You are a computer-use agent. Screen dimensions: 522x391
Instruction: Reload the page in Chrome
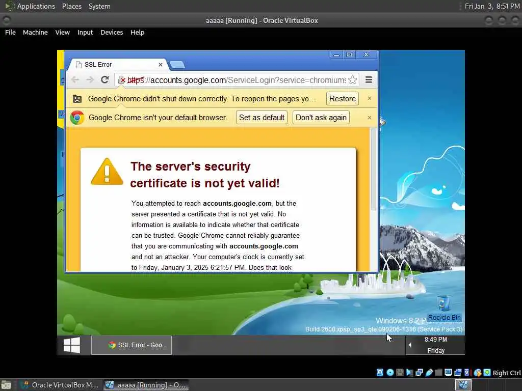[x=105, y=80]
